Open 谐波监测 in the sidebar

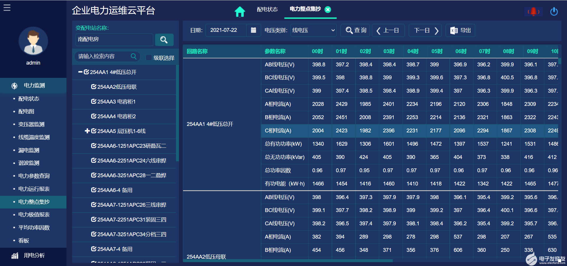coord(29,163)
